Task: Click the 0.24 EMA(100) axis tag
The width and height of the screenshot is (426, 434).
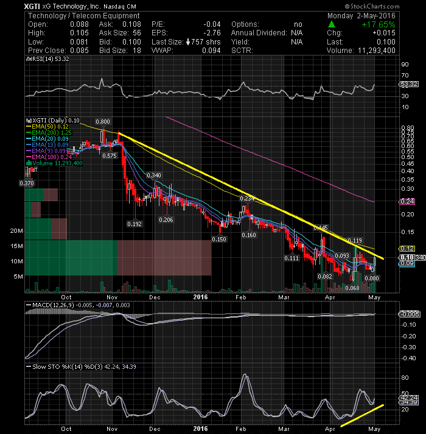Action: click(407, 202)
